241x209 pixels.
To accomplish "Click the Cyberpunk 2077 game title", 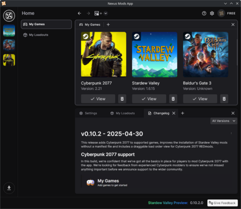I will (96, 83).
